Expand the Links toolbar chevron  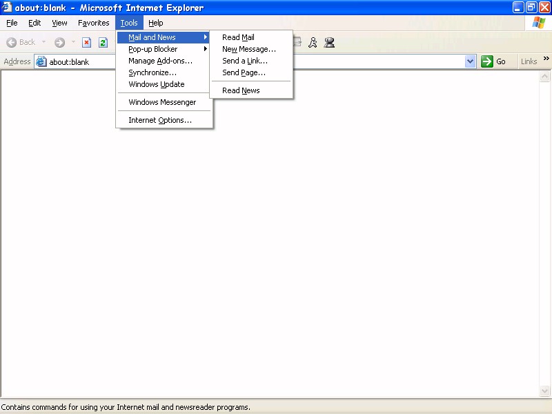pyautogui.click(x=546, y=59)
